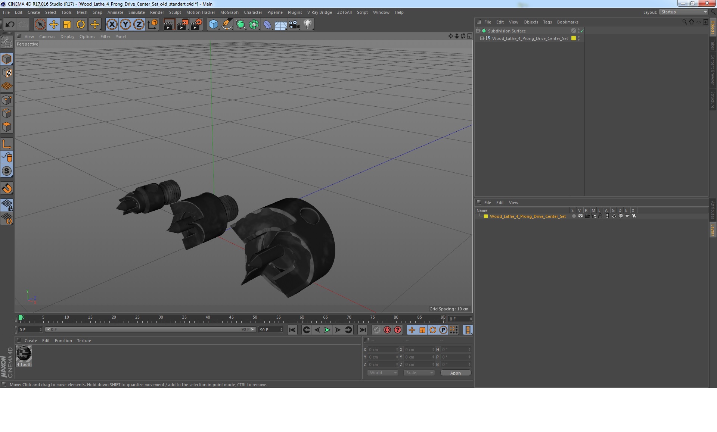Click Make Editable icon in left palette
The height and width of the screenshot is (432, 717).
pos(7,42)
